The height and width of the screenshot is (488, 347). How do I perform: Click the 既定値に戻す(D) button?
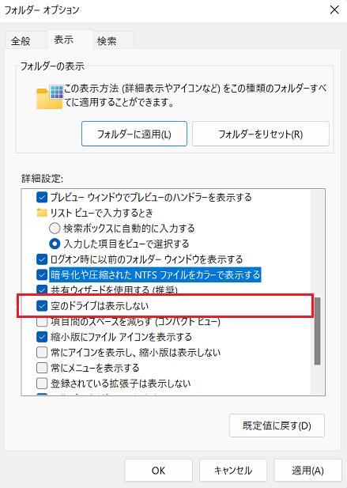[x=277, y=426]
